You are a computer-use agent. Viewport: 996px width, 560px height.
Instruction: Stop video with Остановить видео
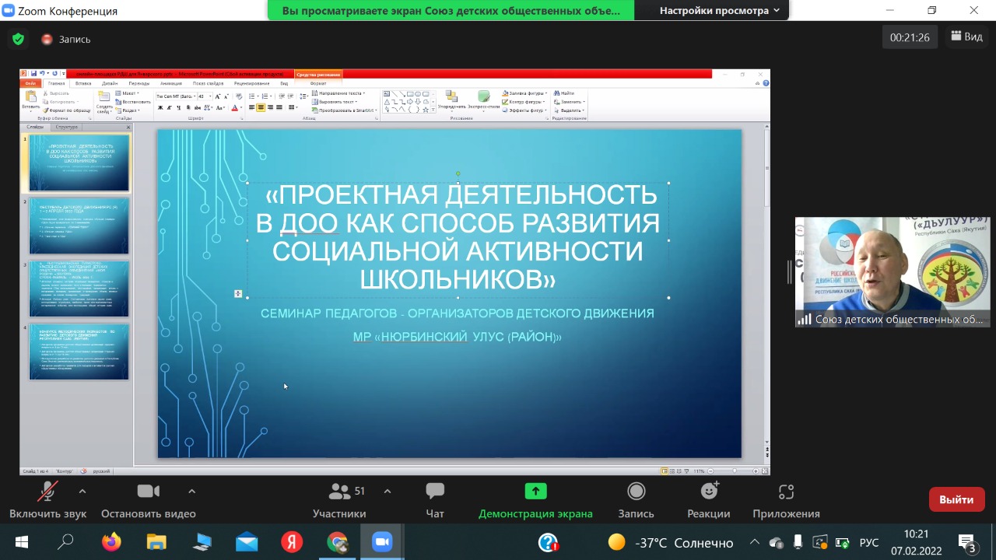point(148,500)
